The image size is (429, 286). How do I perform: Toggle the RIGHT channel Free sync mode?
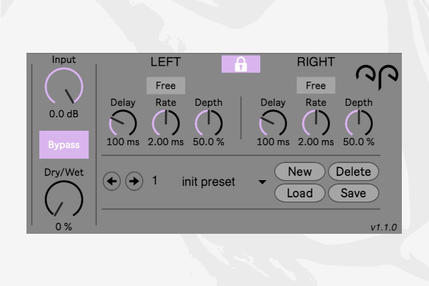point(315,86)
